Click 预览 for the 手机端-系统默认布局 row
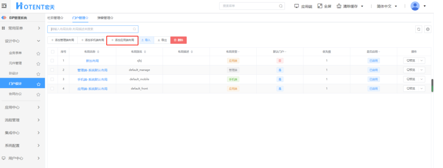Viewport: 443px width, 168px height. pos(411,79)
